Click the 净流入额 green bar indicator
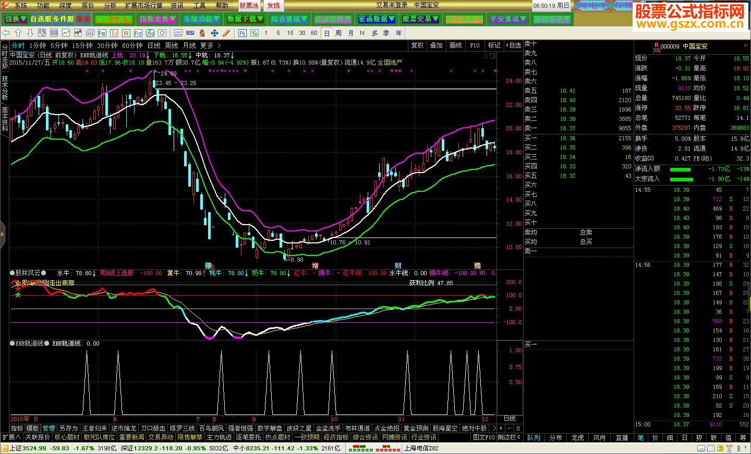Screen dimensions: 751x454 click(x=680, y=169)
